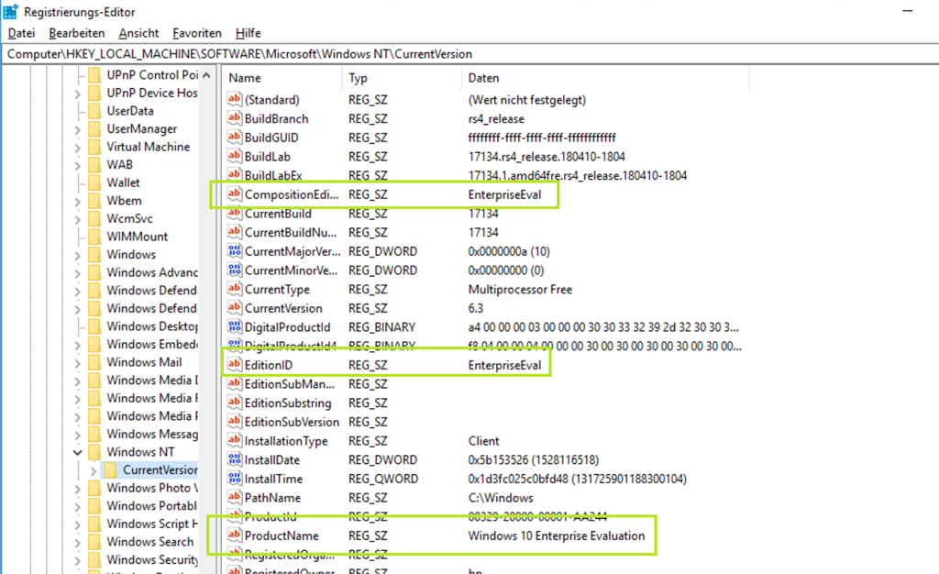Click the Registry Editor title bar icon
This screenshot has height=574, width=939.
[x=11, y=11]
